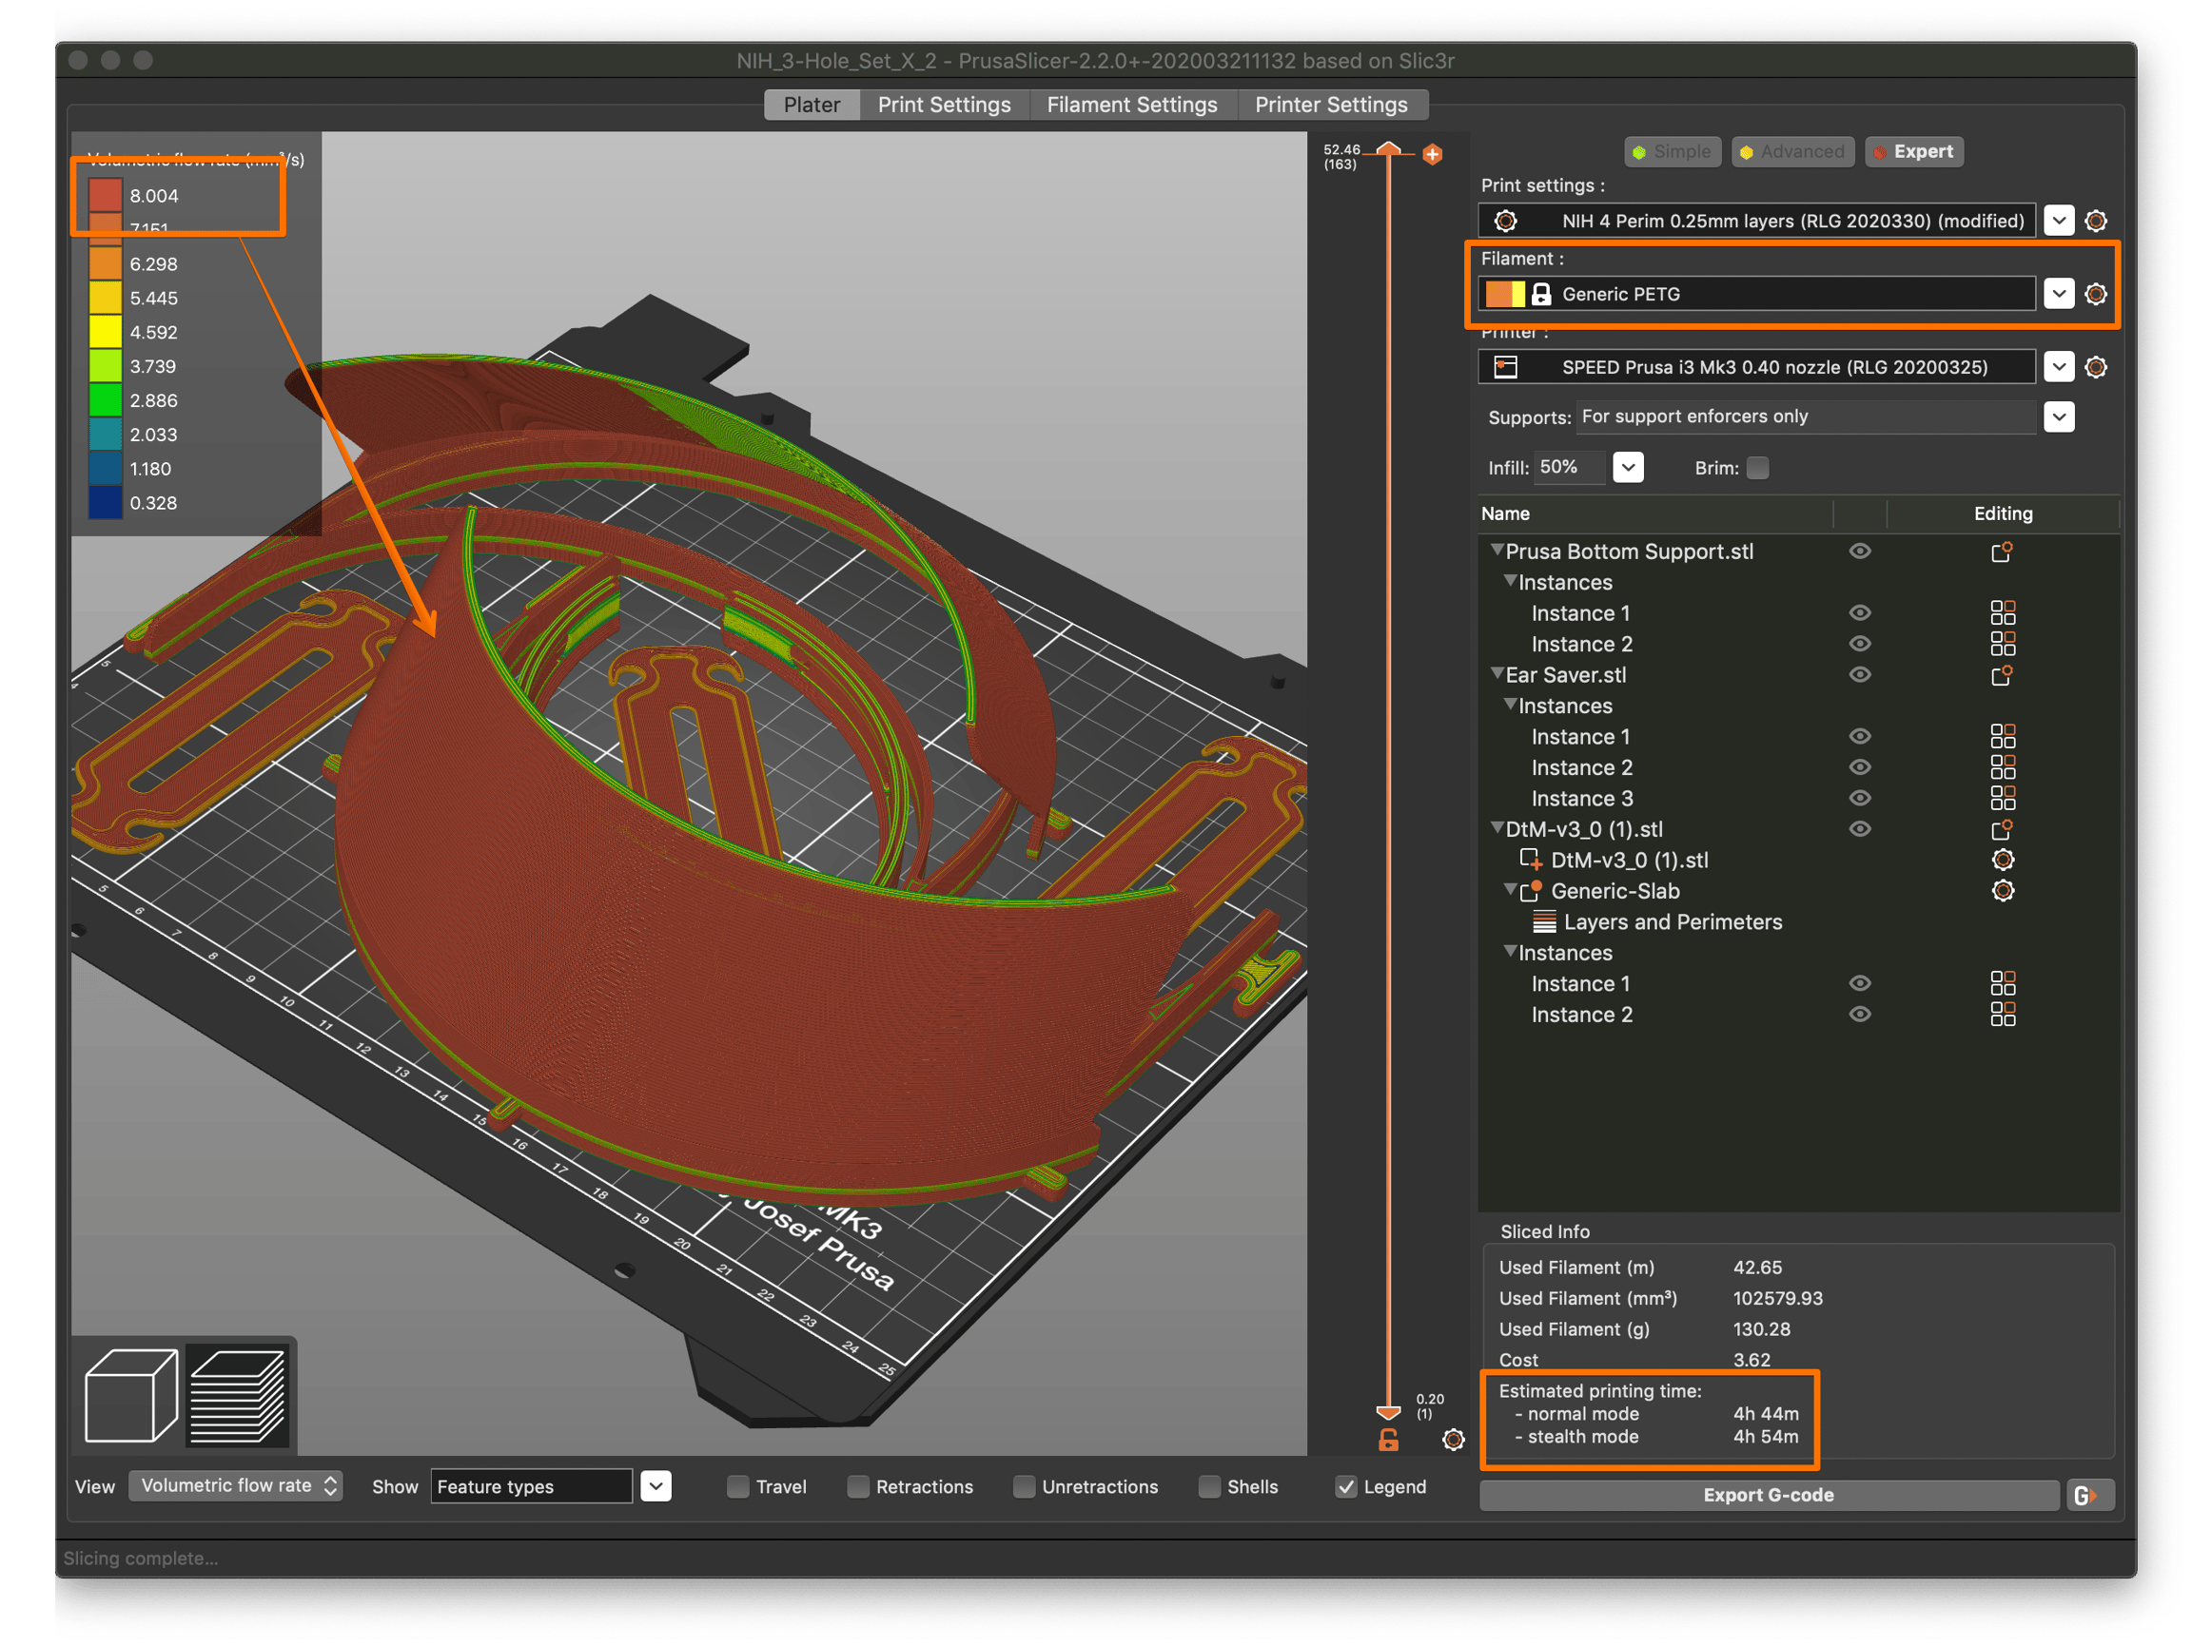
Task: Select the Advanced mode button
Action: coord(1792,151)
